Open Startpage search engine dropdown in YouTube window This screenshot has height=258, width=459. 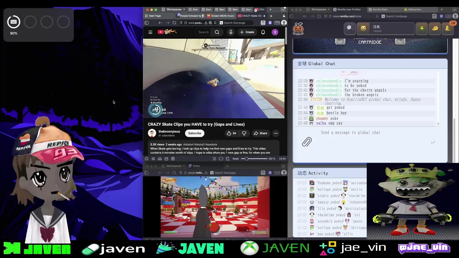coord(221,23)
